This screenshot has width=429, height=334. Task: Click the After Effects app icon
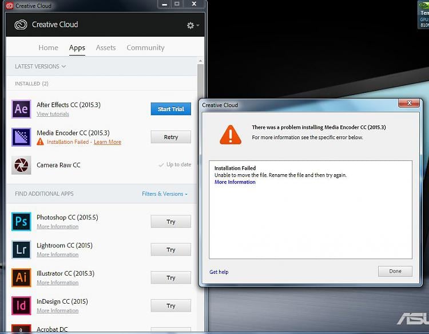pyautogui.click(x=21, y=109)
